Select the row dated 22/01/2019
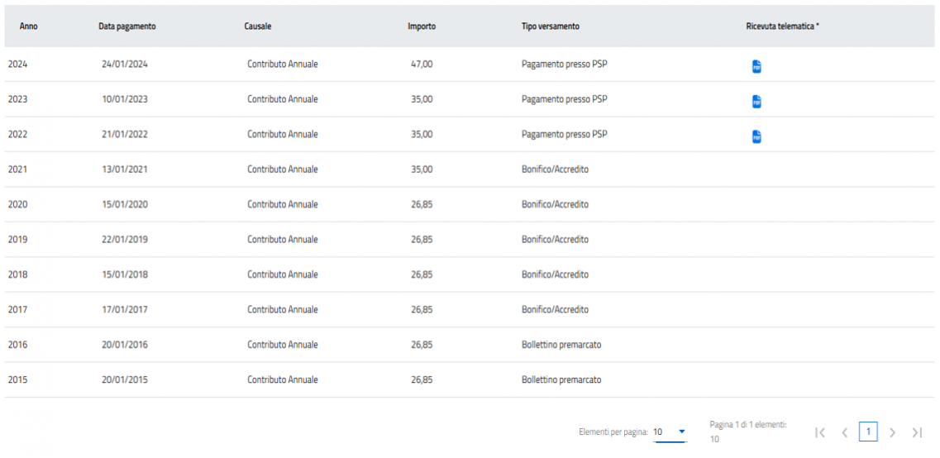 click(124, 240)
